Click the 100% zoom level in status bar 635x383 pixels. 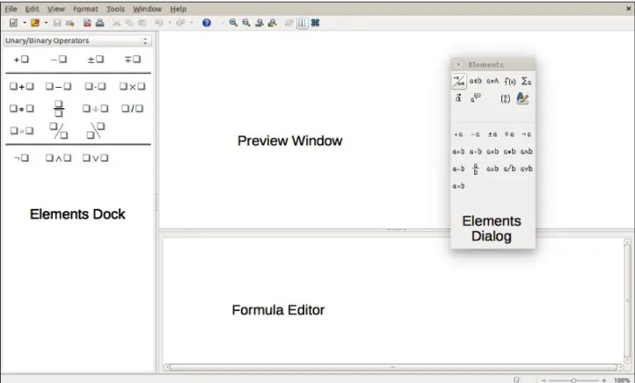pyautogui.click(x=622, y=380)
